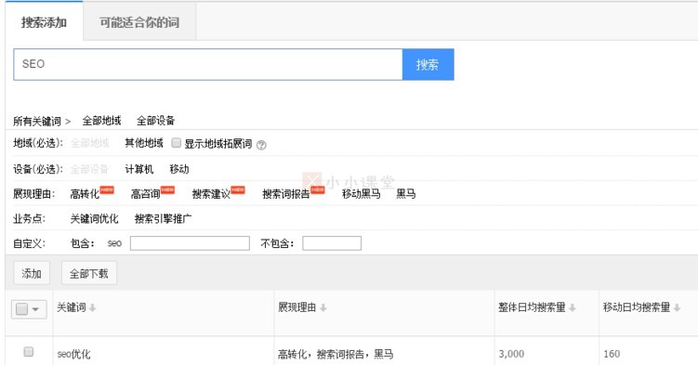698x365 pixels.
Task: Select 搜索引擎推广 business point
Action: (x=163, y=219)
